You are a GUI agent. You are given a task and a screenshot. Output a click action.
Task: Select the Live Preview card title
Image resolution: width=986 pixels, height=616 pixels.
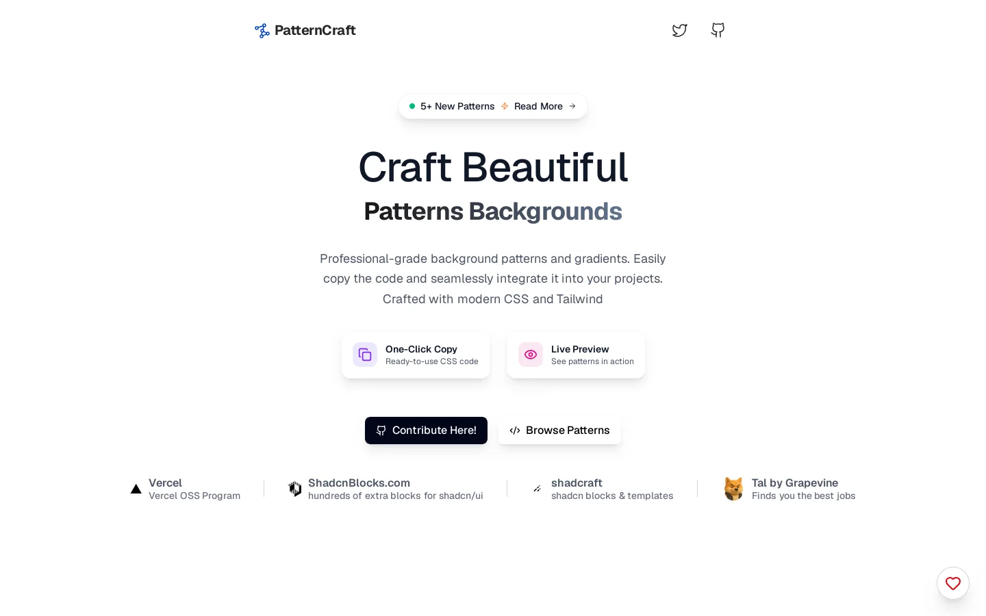click(x=580, y=349)
